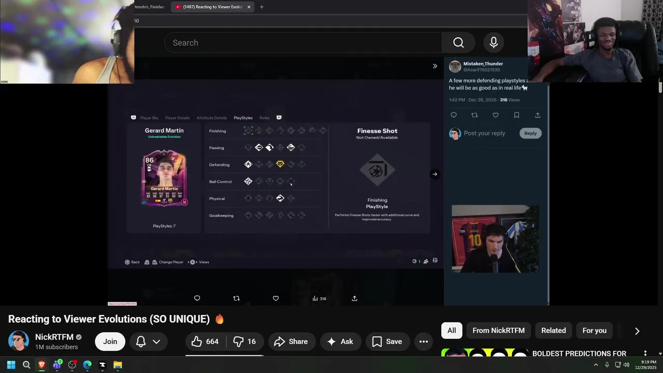Open Windows taskbar search
663x373 pixels.
[x=26, y=365]
